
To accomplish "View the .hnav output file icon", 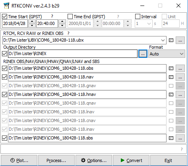I will pyautogui.click(x=171, y=95).
